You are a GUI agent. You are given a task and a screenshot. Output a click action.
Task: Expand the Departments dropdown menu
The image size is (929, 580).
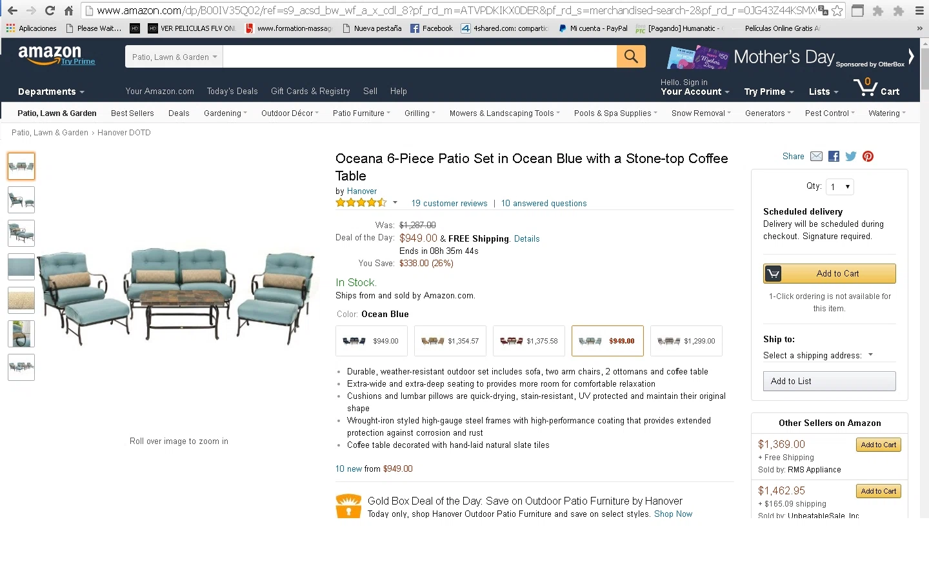click(52, 92)
